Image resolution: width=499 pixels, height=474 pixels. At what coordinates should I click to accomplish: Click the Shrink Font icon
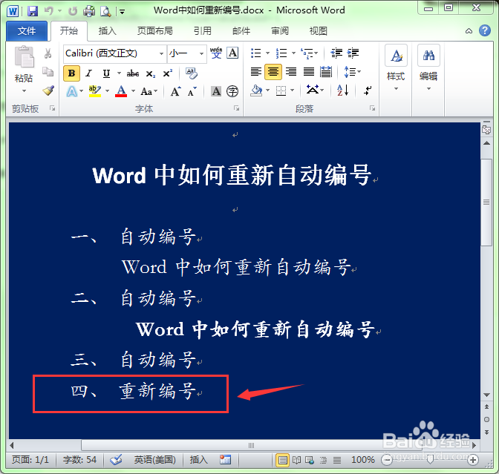192,91
